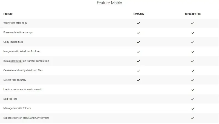The height and width of the screenshot is (124, 219).
Task: Click TeraCopy Pro checkmark for Edit file lists
Action: click(x=193, y=99)
